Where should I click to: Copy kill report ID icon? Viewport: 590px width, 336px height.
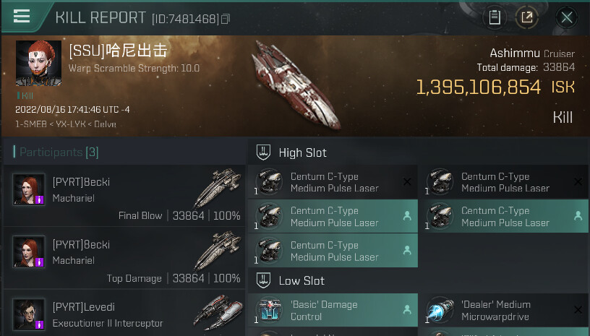(x=226, y=18)
